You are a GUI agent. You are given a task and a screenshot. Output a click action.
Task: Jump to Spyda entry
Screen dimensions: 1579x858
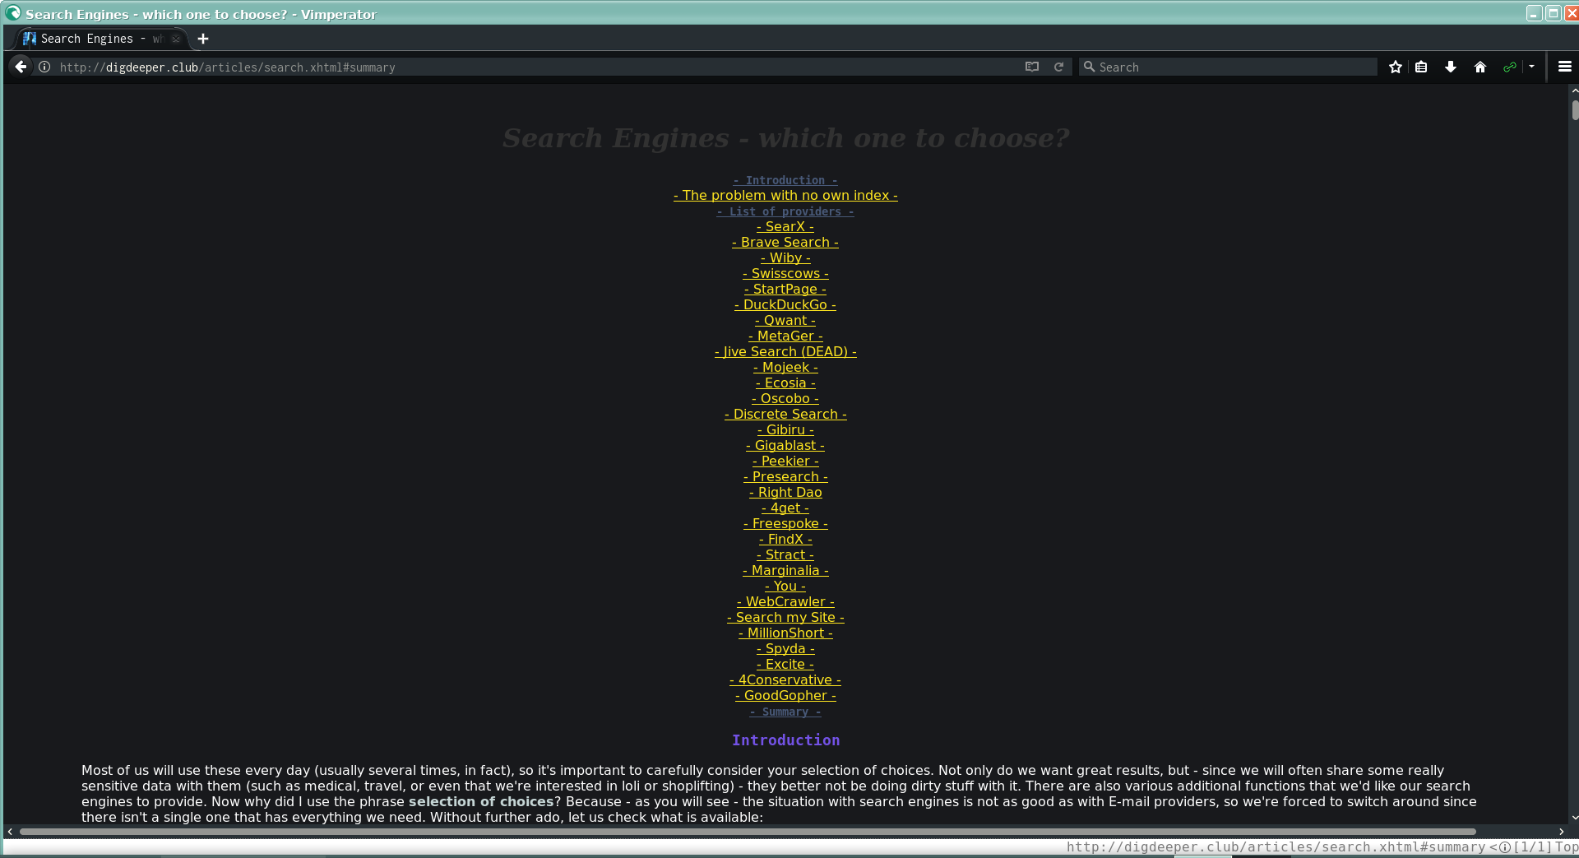coord(785,648)
